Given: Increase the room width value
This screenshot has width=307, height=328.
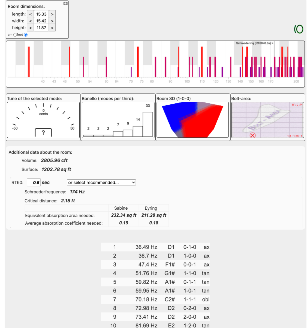Looking at the screenshot, I should 52,21.
